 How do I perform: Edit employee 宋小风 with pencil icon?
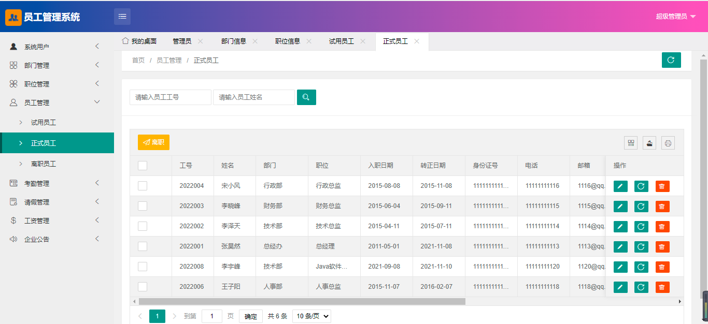[620, 186]
